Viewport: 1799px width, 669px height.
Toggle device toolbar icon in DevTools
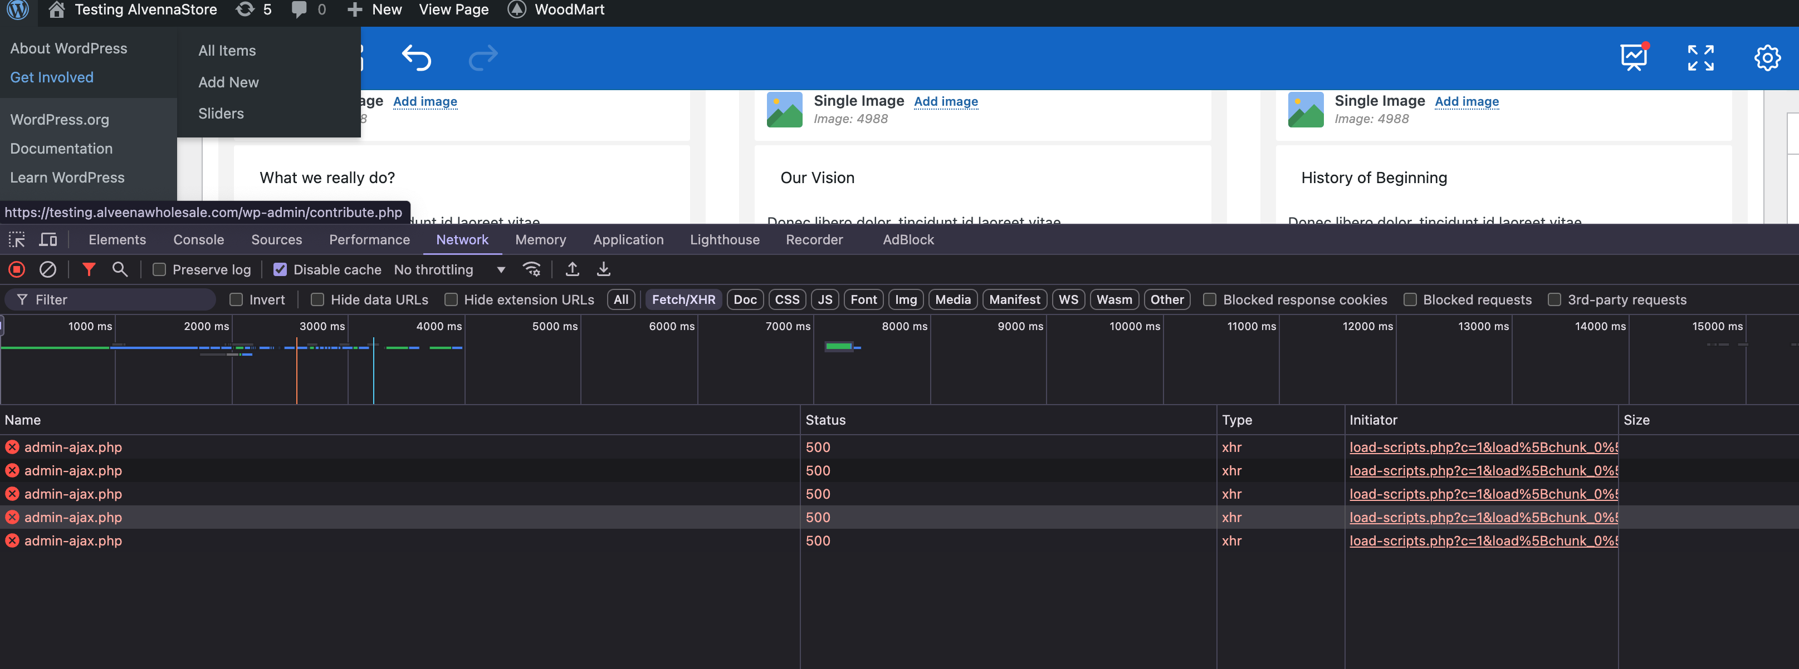click(x=48, y=240)
